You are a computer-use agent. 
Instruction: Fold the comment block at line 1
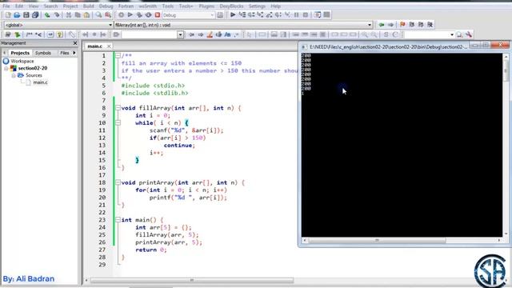point(118,55)
